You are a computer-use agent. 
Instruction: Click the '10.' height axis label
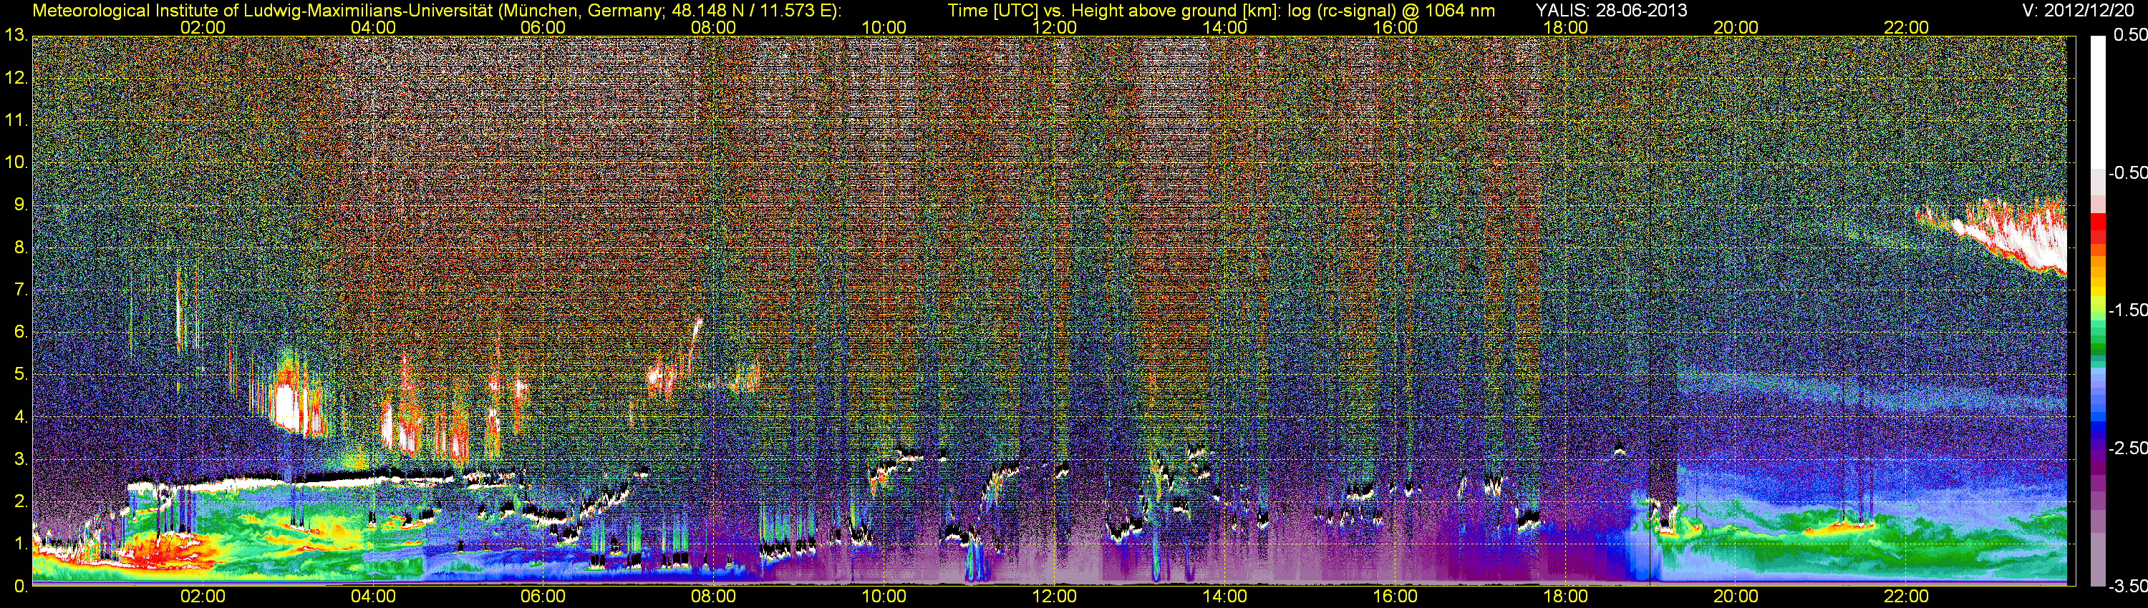pyautogui.click(x=16, y=162)
